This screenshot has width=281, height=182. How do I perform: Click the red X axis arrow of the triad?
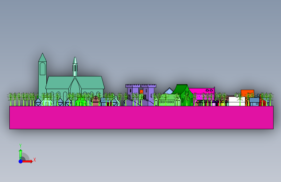pyautogui.click(x=28, y=161)
